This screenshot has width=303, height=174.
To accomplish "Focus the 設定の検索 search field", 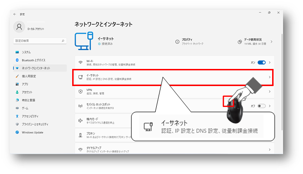I will [x=40, y=41].
